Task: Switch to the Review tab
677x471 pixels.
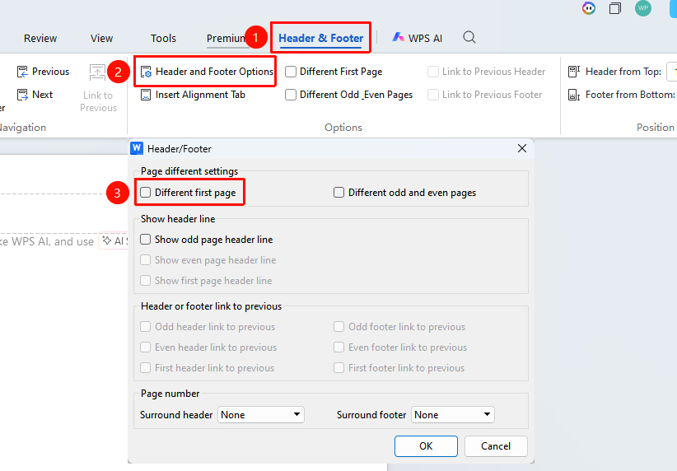Action: 40,38
